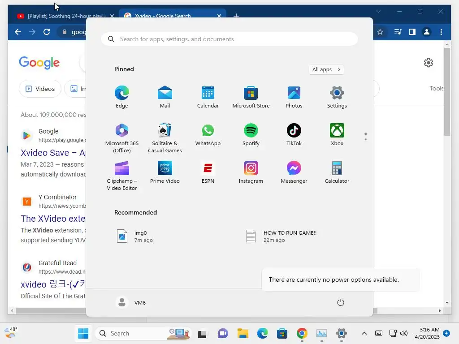Open the volume control in system tray
The height and width of the screenshot is (344, 459).
point(404,333)
